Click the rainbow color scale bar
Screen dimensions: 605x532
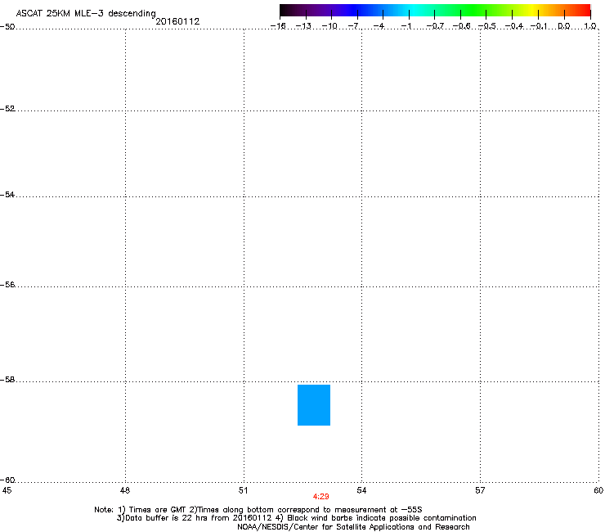pos(435,11)
